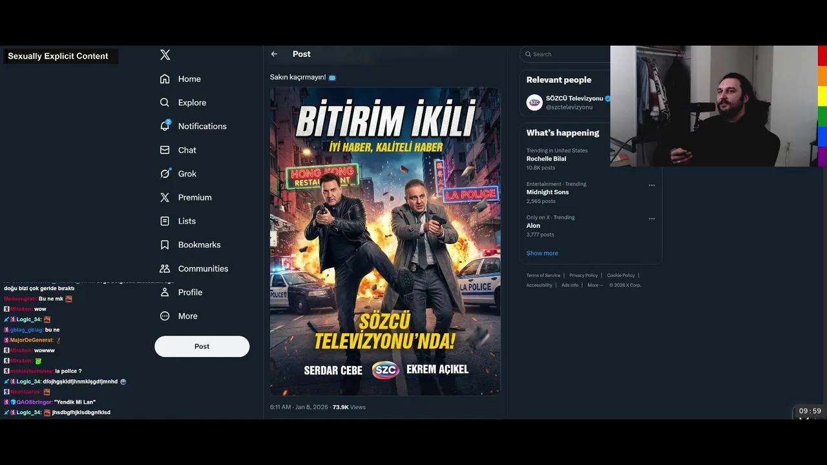
Task: Click the Grok icon
Action: click(x=165, y=174)
